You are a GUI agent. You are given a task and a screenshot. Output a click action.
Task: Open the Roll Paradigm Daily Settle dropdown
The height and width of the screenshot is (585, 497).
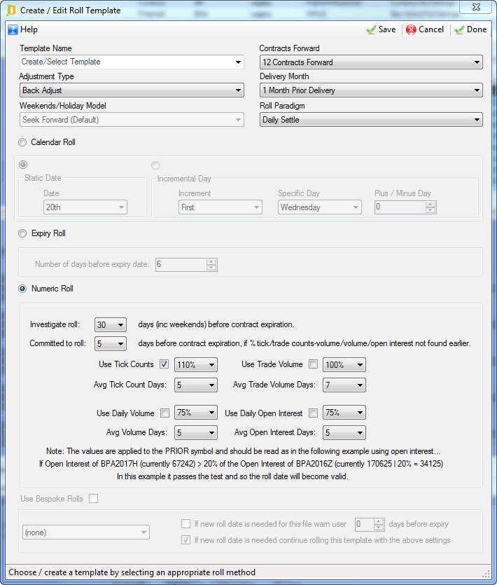[x=371, y=120]
